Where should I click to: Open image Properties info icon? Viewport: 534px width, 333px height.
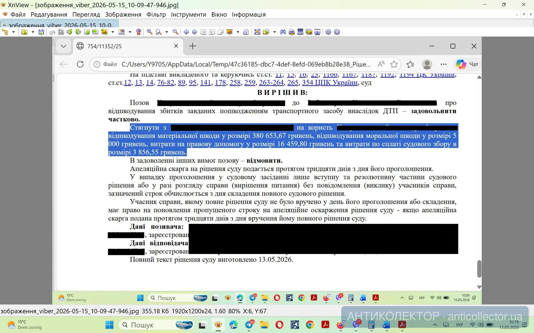[x=246, y=32]
